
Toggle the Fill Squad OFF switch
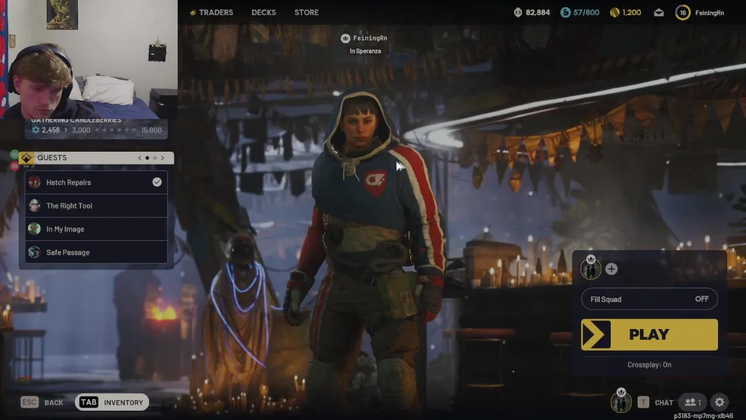click(x=649, y=299)
